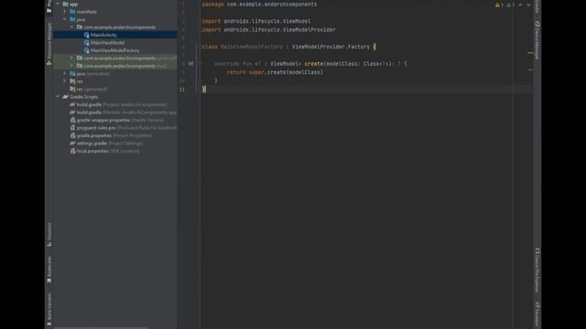Click the project panel horizontal scrollbar
586x329 pixels.
[x=101, y=328]
